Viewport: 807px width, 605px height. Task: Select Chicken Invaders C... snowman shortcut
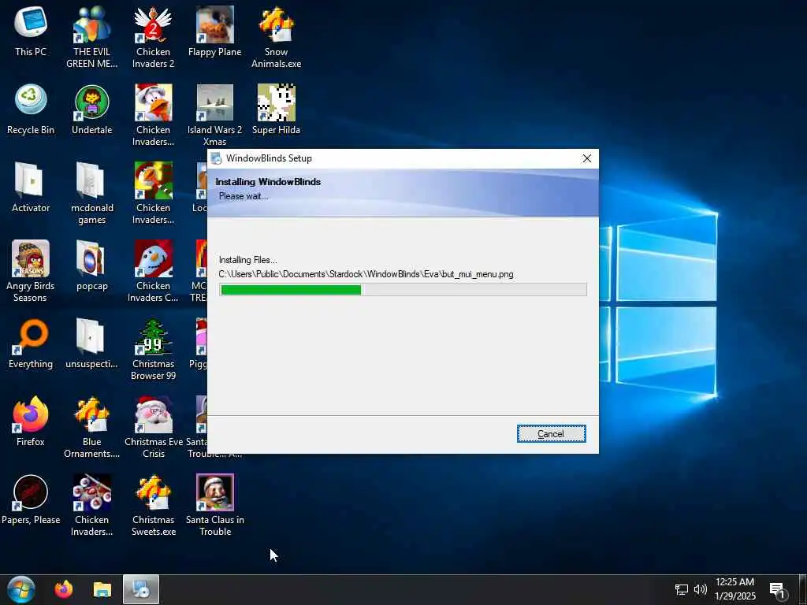coord(153,271)
